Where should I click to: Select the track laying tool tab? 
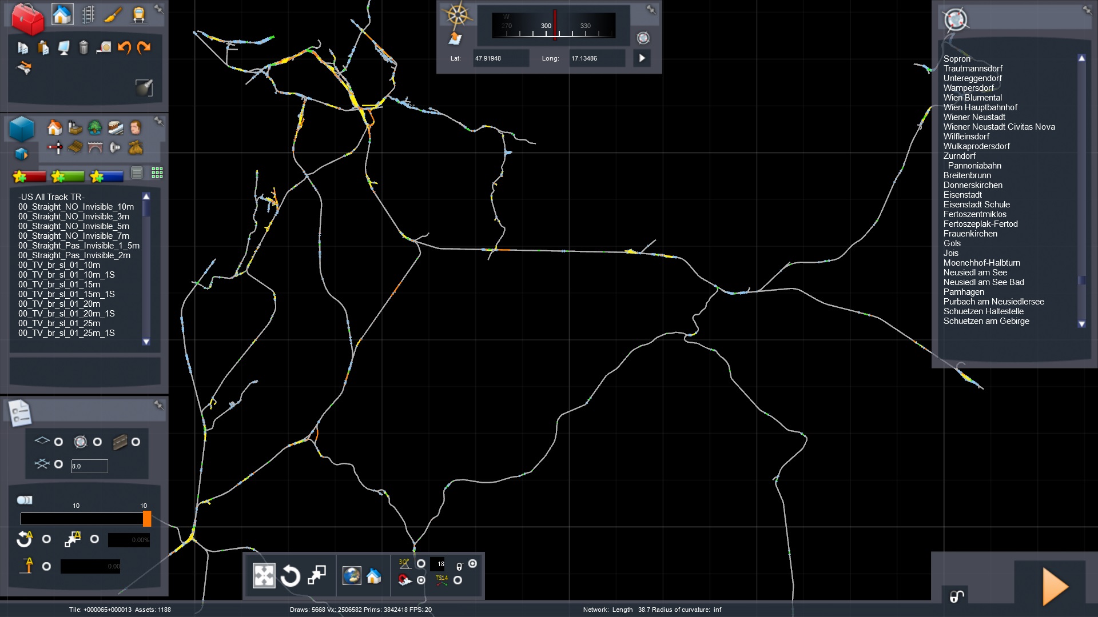[x=88, y=14]
